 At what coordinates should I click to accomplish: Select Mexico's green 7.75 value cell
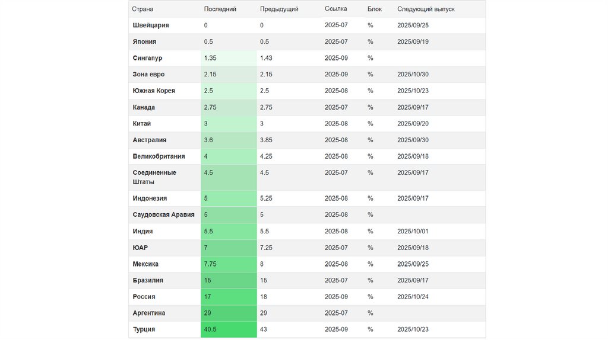coord(229,264)
